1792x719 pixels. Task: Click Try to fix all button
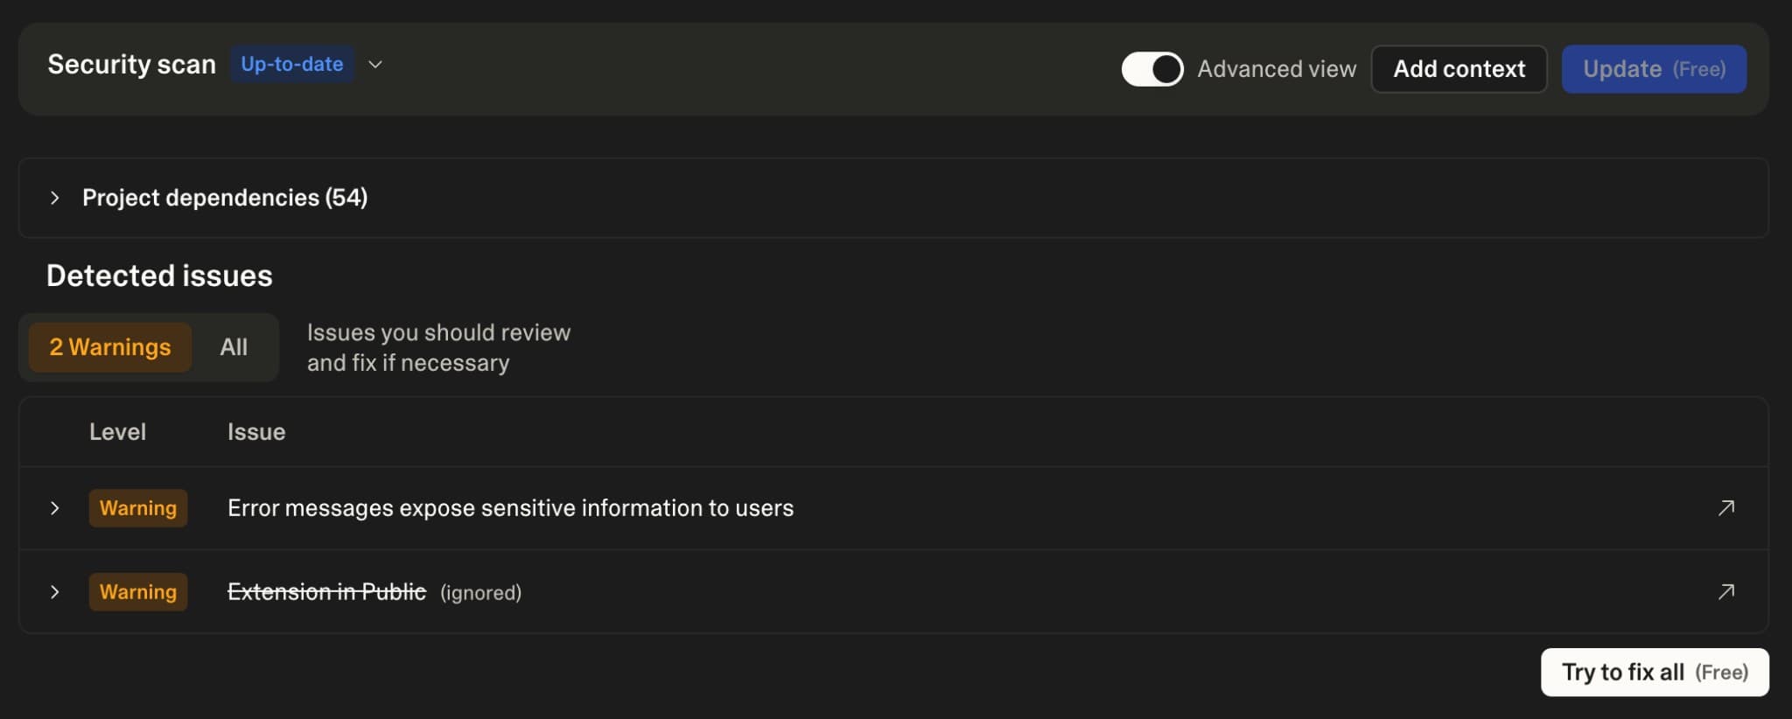click(1654, 672)
